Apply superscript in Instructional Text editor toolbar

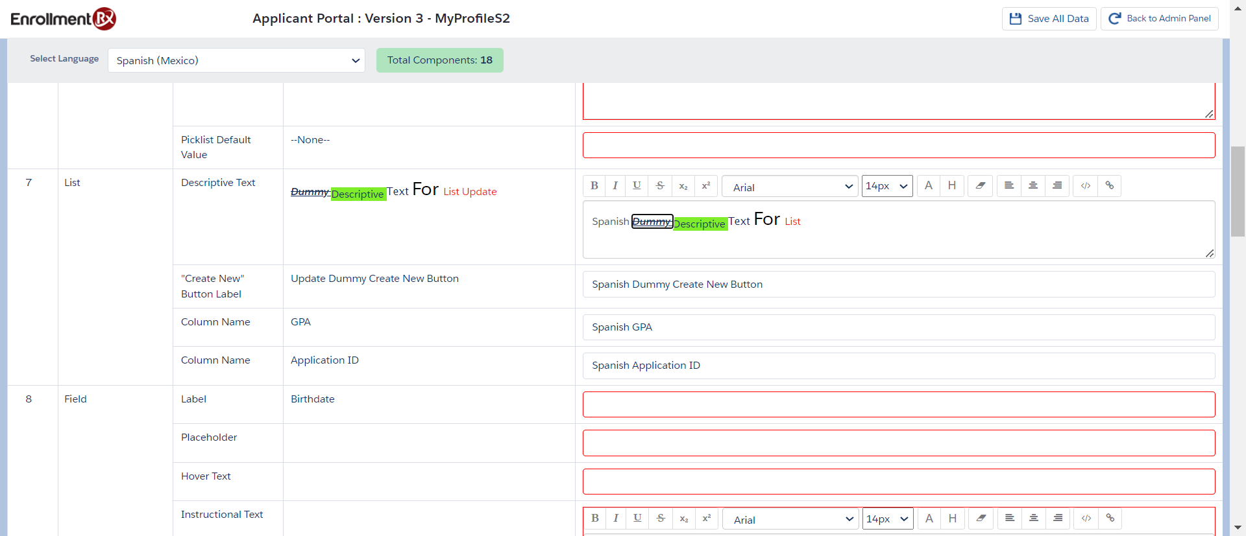click(x=707, y=519)
